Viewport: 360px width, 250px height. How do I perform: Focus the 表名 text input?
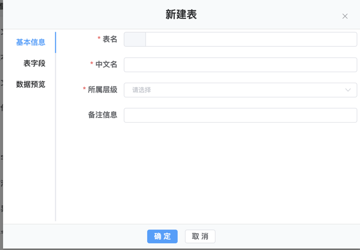point(251,39)
